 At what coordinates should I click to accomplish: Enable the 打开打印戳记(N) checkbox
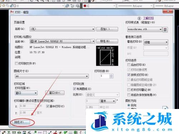(129, 90)
